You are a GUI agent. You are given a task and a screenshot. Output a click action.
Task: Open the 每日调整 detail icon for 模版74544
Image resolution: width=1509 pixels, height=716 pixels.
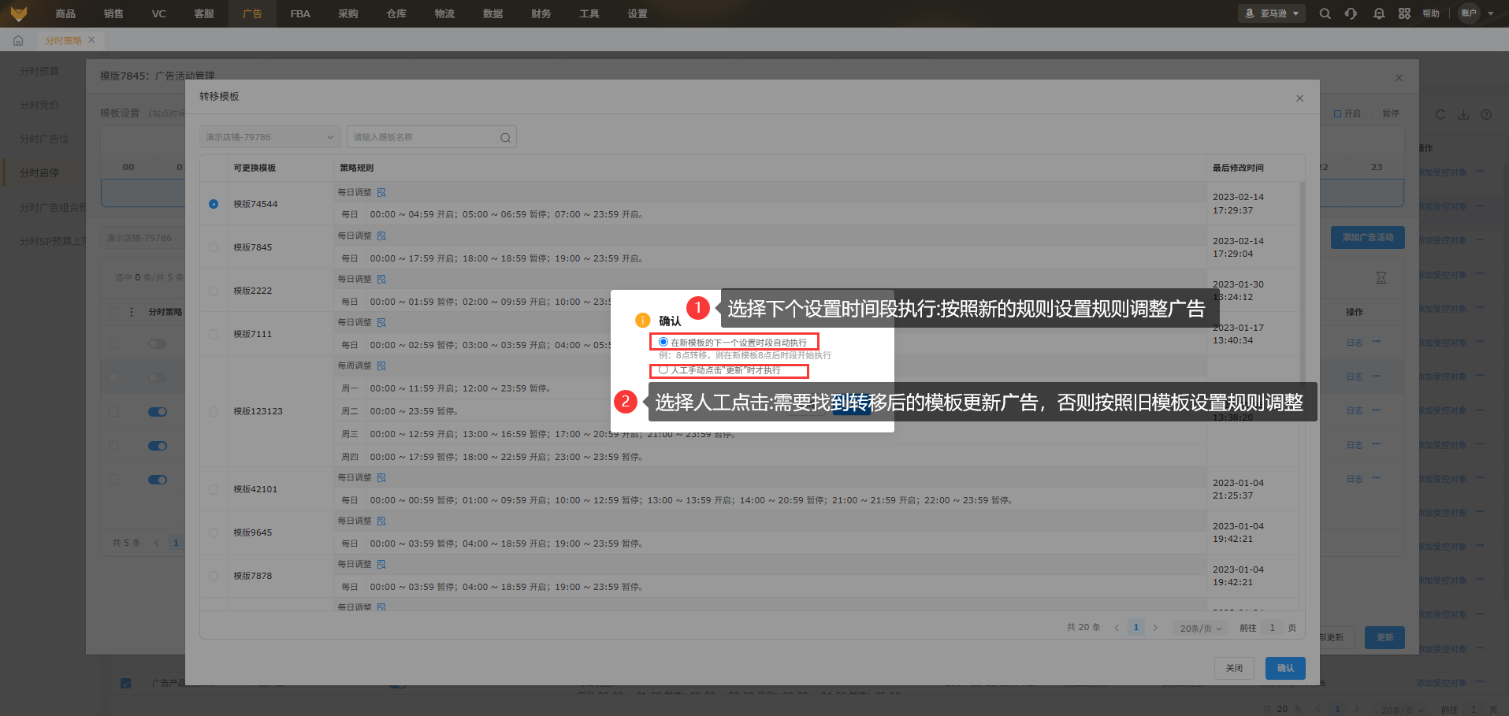tap(381, 192)
